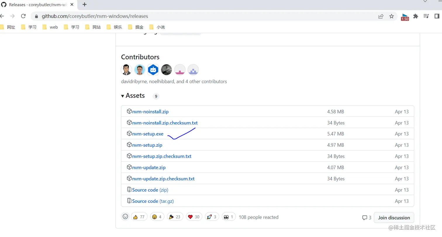This screenshot has width=442, height=237.
Task: Download nvm-noinstall.zip.checksum.txt
Action: [165, 123]
